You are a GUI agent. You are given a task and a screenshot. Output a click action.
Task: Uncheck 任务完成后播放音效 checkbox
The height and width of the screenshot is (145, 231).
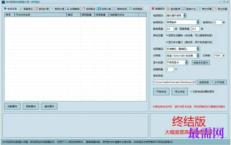click(191, 91)
